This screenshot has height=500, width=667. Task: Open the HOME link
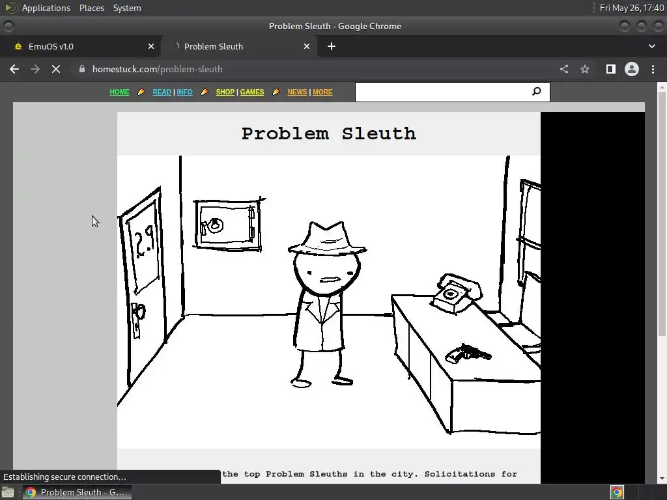[x=120, y=92]
